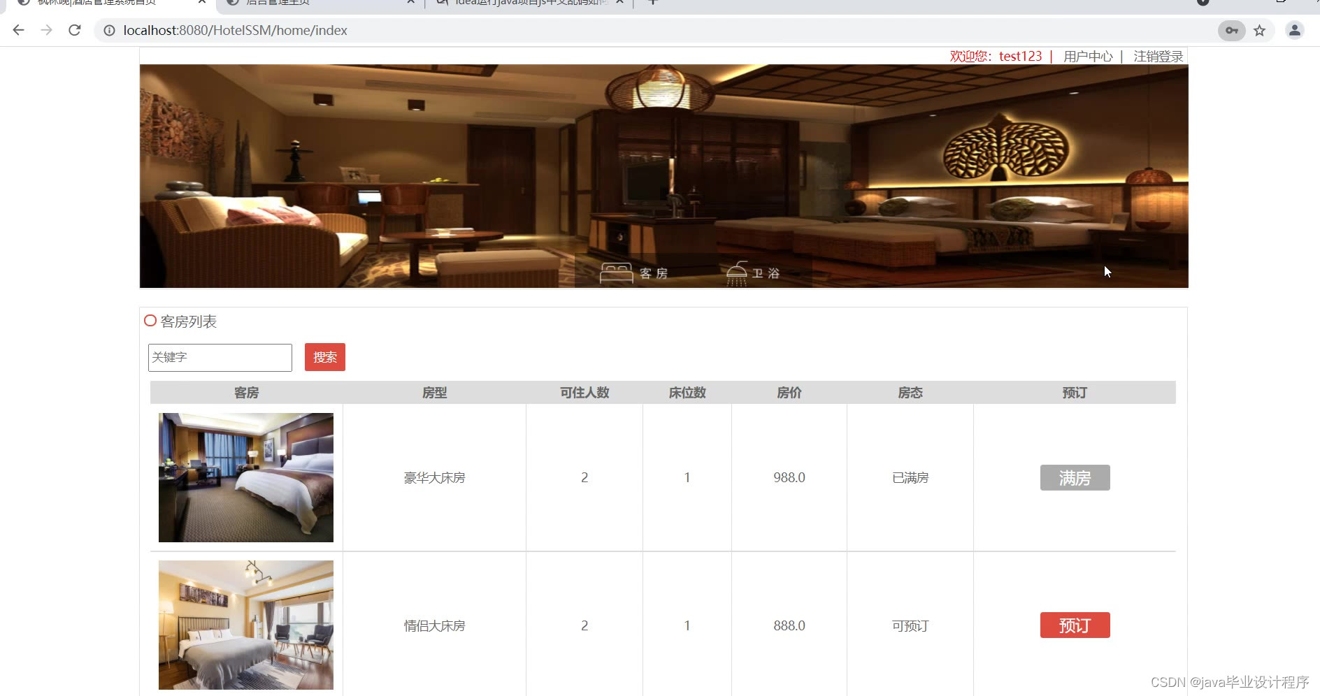Click the bookmark star icon
This screenshot has height=696, width=1320.
tap(1261, 31)
